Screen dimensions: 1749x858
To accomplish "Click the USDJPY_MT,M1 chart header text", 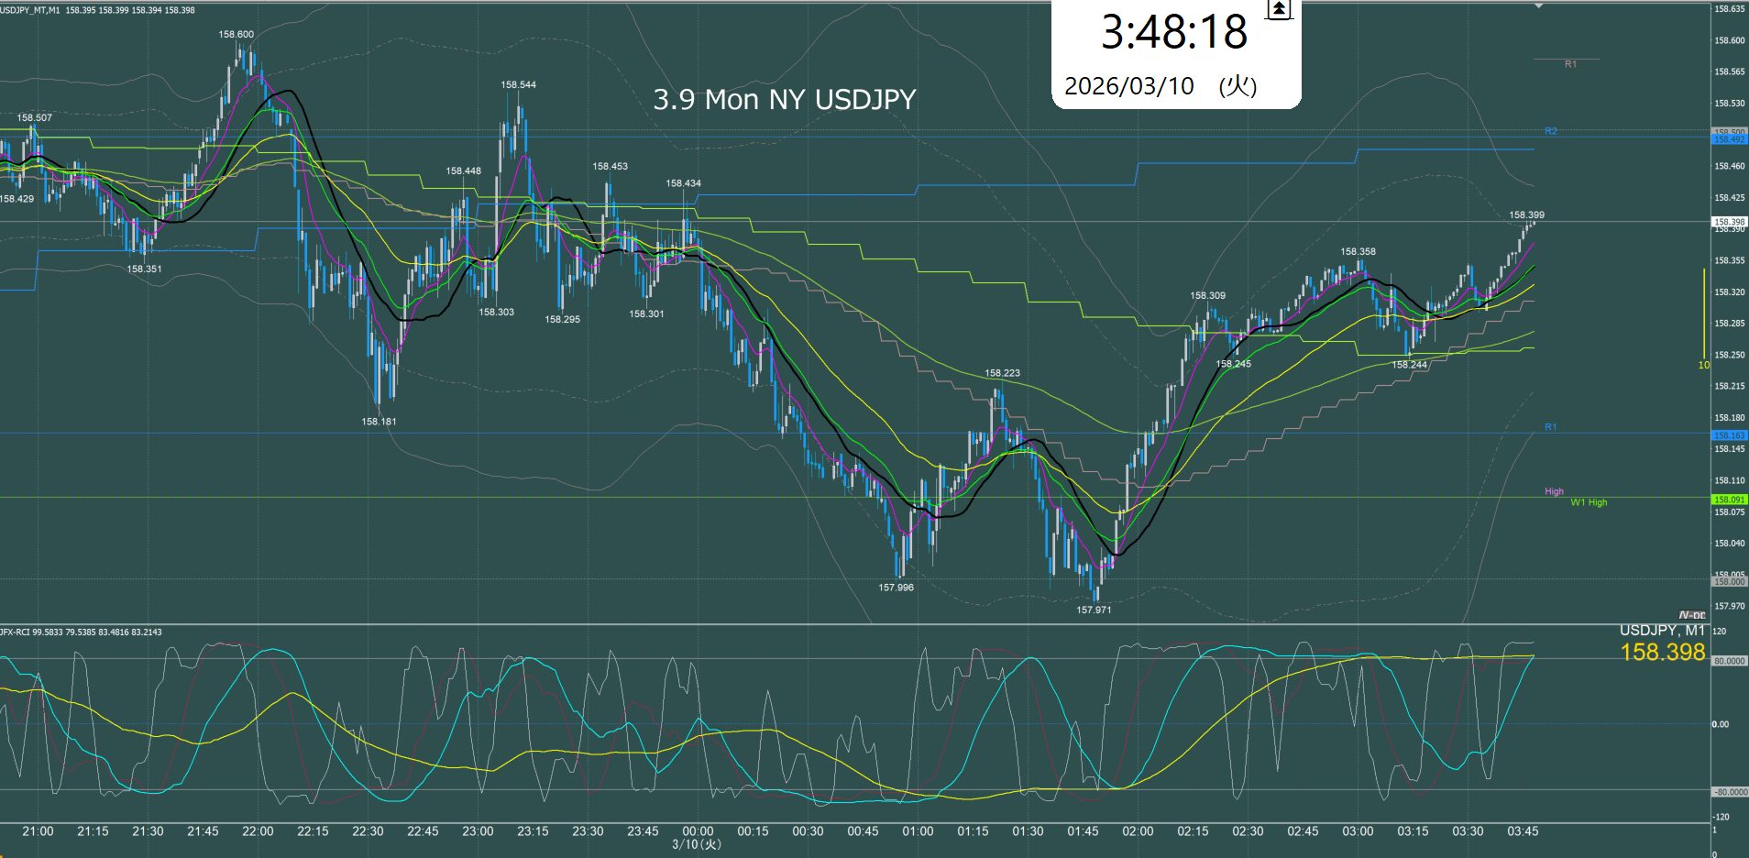I will point(30,10).
